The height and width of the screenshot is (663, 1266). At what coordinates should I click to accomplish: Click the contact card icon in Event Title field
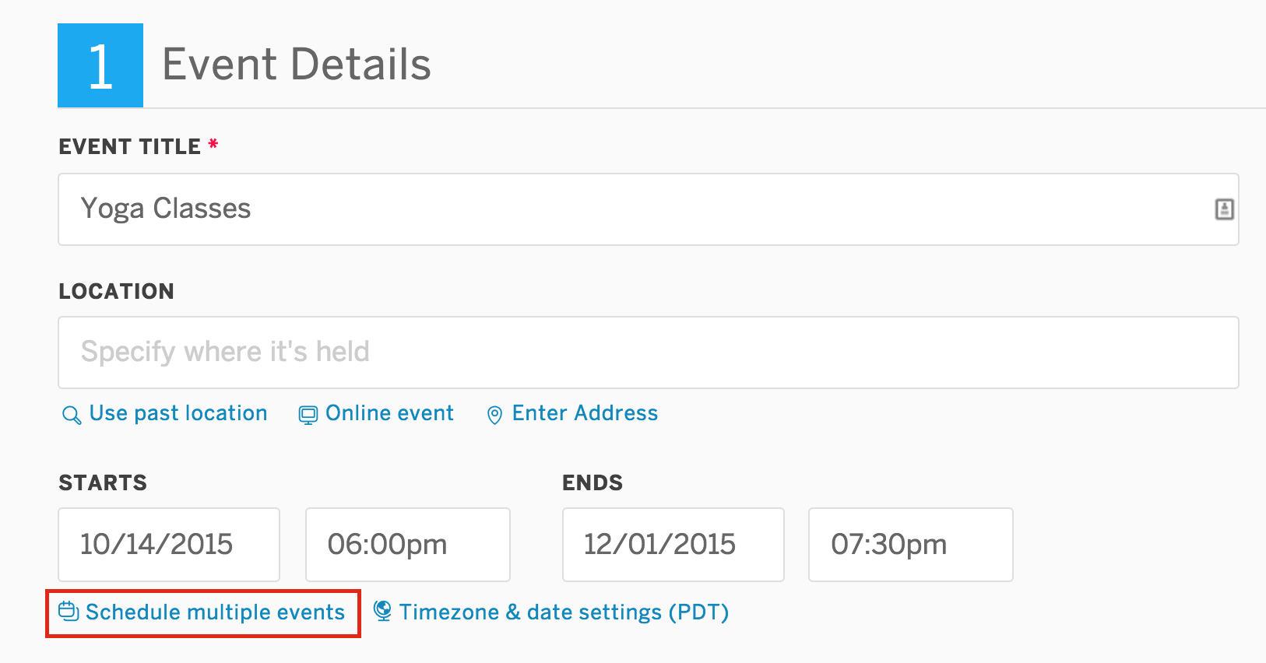click(1224, 209)
